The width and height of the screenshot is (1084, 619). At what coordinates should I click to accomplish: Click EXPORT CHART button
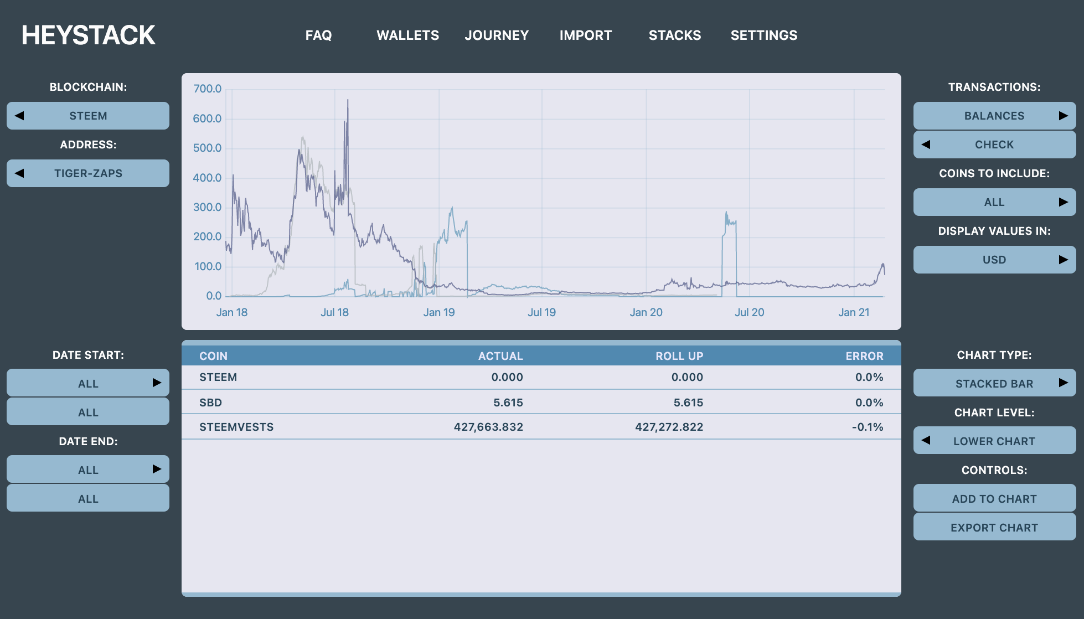click(x=994, y=527)
